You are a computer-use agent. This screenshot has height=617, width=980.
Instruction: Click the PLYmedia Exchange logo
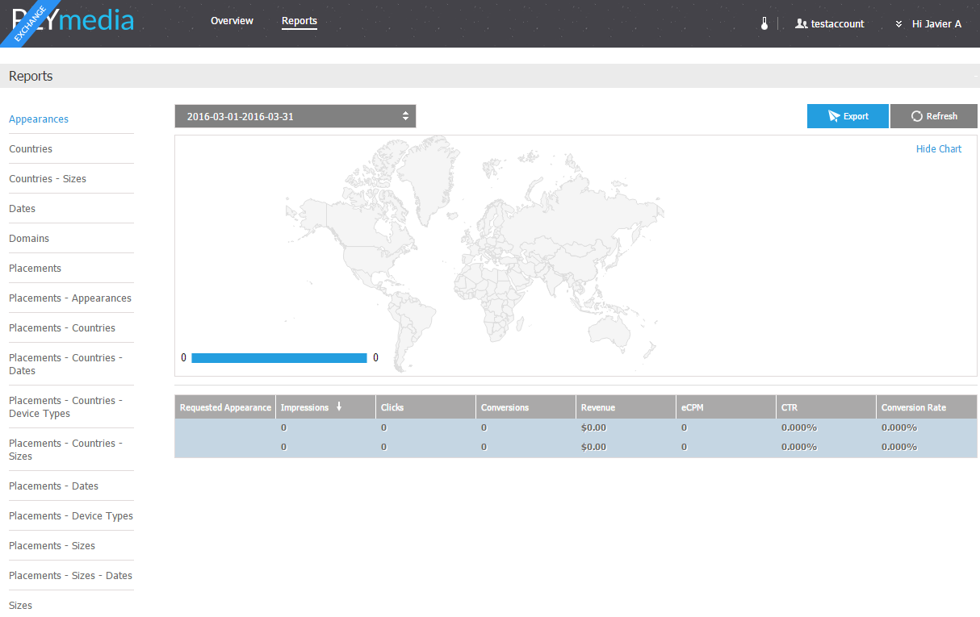click(73, 21)
